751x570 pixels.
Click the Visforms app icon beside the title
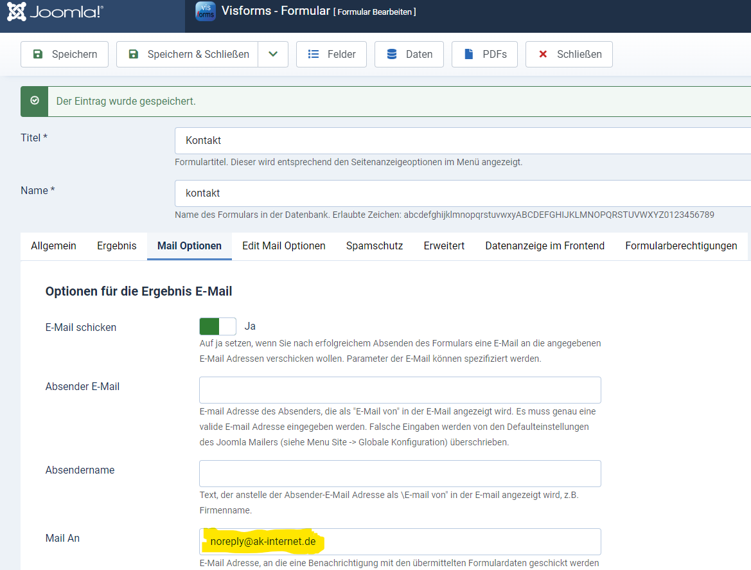pos(205,12)
